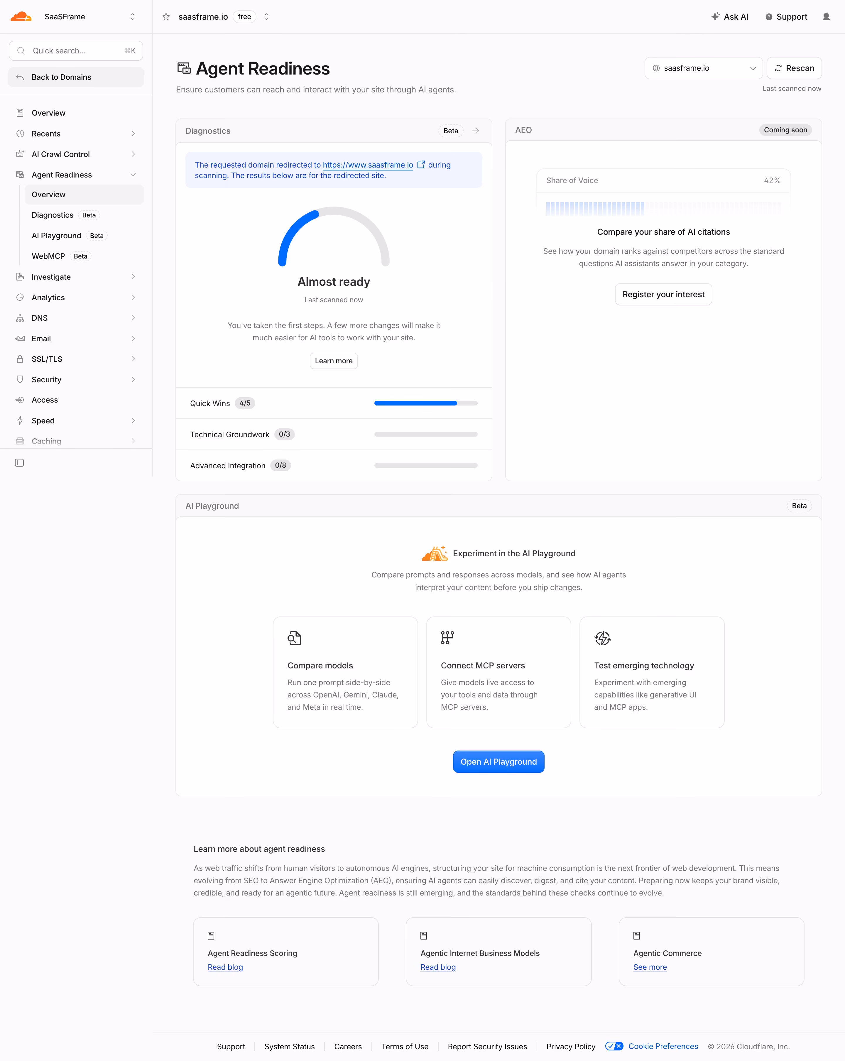
Task: Click the Connect MCP servers card
Action: pyautogui.click(x=498, y=672)
